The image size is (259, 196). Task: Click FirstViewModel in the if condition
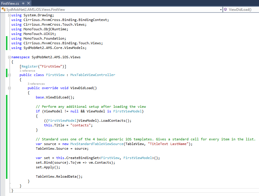[x=127, y=111]
